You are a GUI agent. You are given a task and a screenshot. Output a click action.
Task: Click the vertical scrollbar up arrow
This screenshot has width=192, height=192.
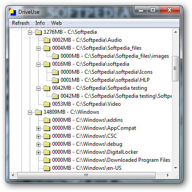[176, 32]
